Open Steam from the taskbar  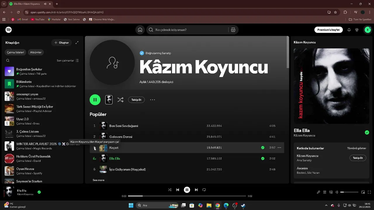point(243,205)
